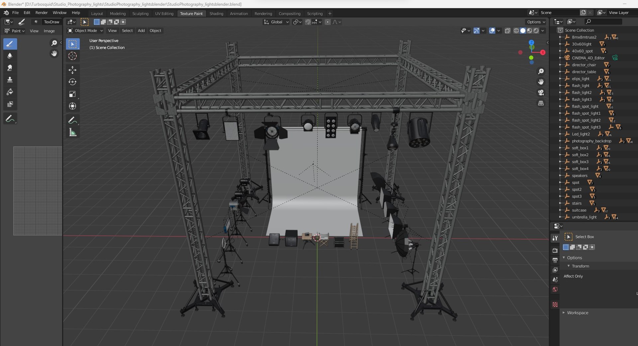Screen dimensions: 638x346
Task: Open the Add menu in viewport
Action: (141, 31)
